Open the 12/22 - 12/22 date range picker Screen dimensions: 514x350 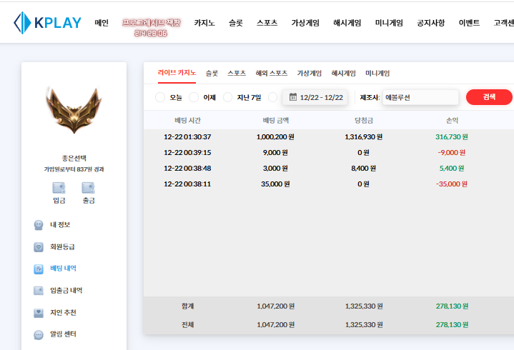click(x=315, y=97)
